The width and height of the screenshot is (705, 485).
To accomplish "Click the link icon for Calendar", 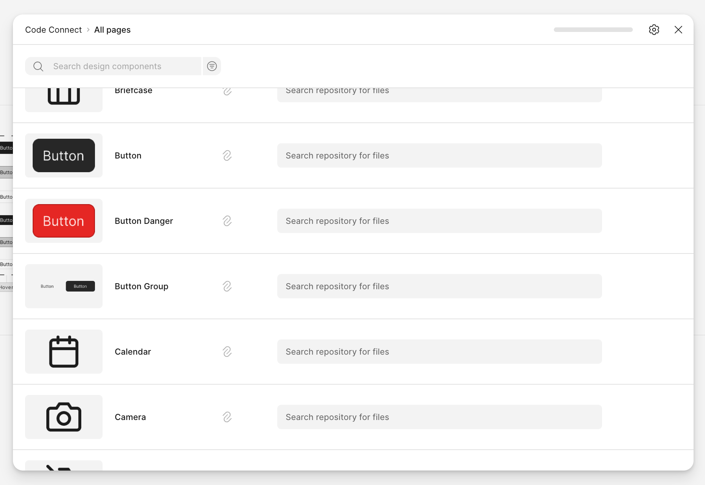I will coord(227,352).
